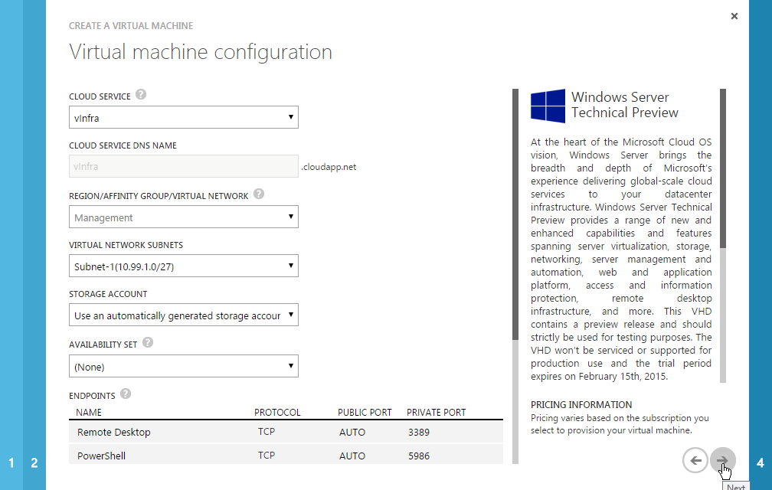Go to wizard step 1
The image size is (772, 490).
coord(11,462)
